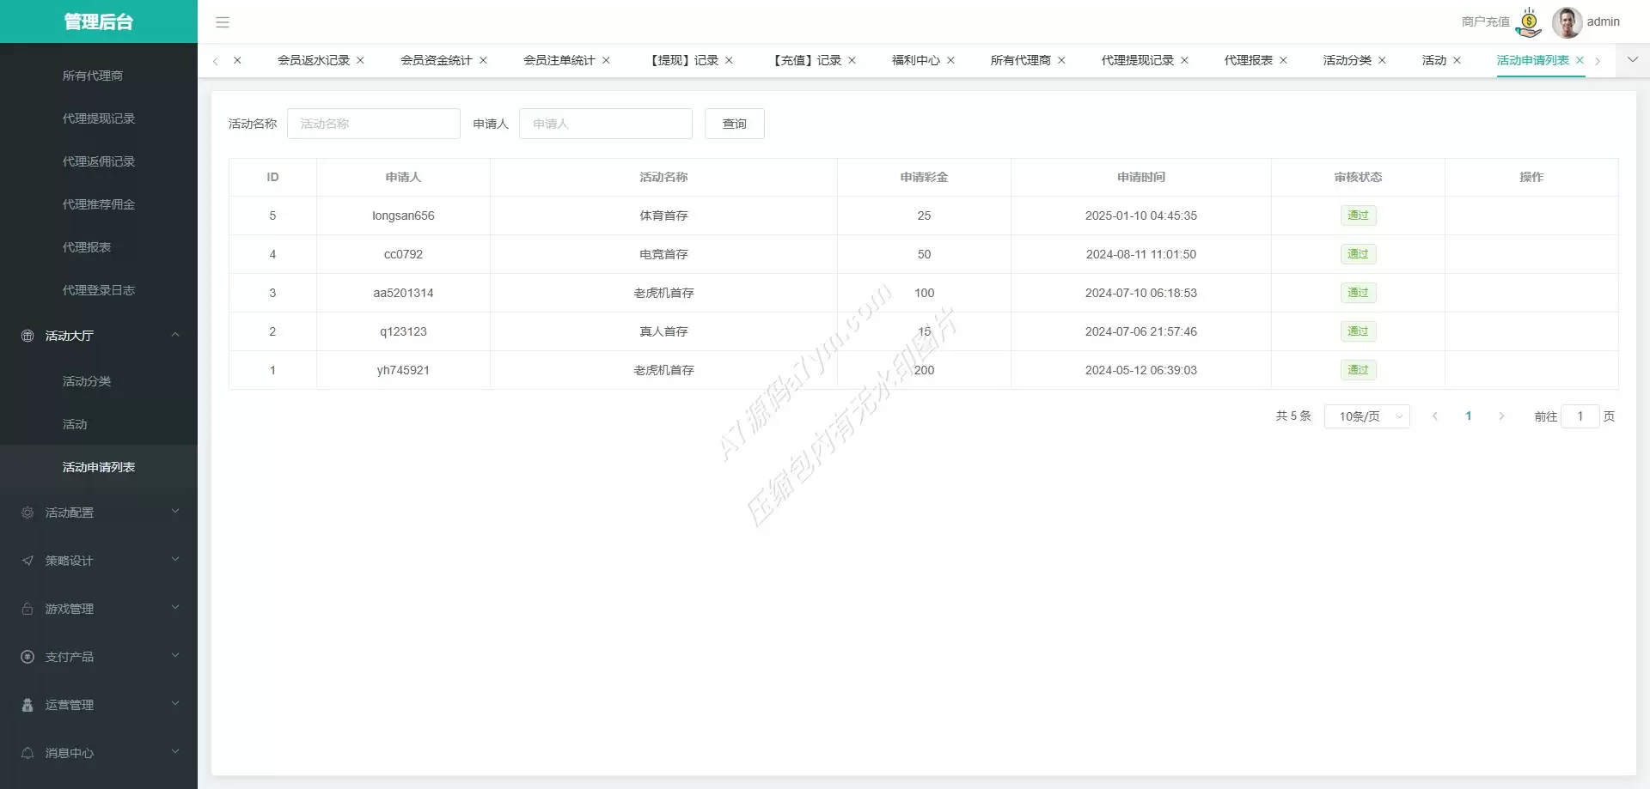
Task: Click the 查询 search button
Action: tap(734, 124)
